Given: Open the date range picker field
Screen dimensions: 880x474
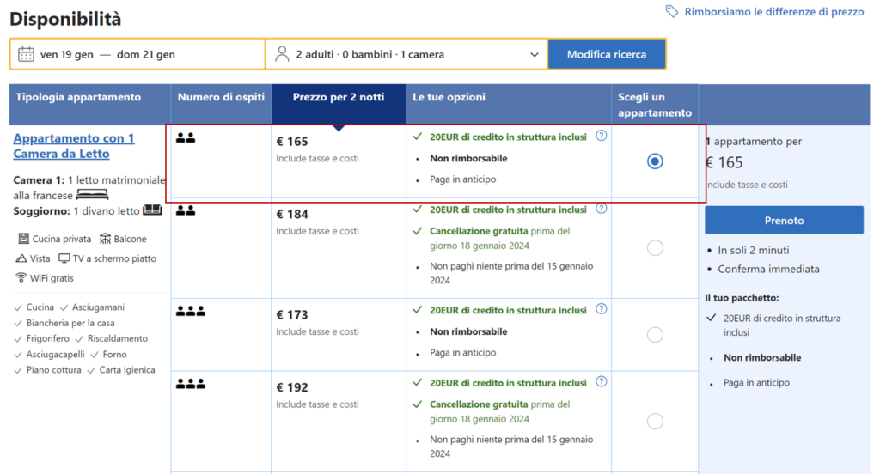Looking at the screenshot, I should coord(137,54).
